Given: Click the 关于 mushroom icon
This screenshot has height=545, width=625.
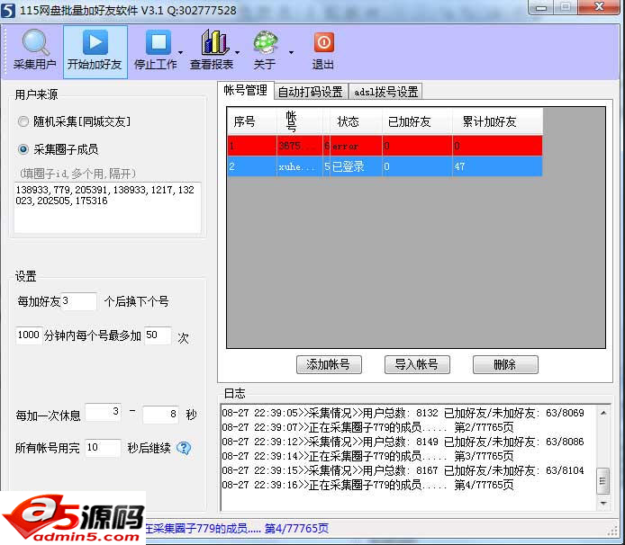Looking at the screenshot, I should pyautogui.click(x=266, y=42).
